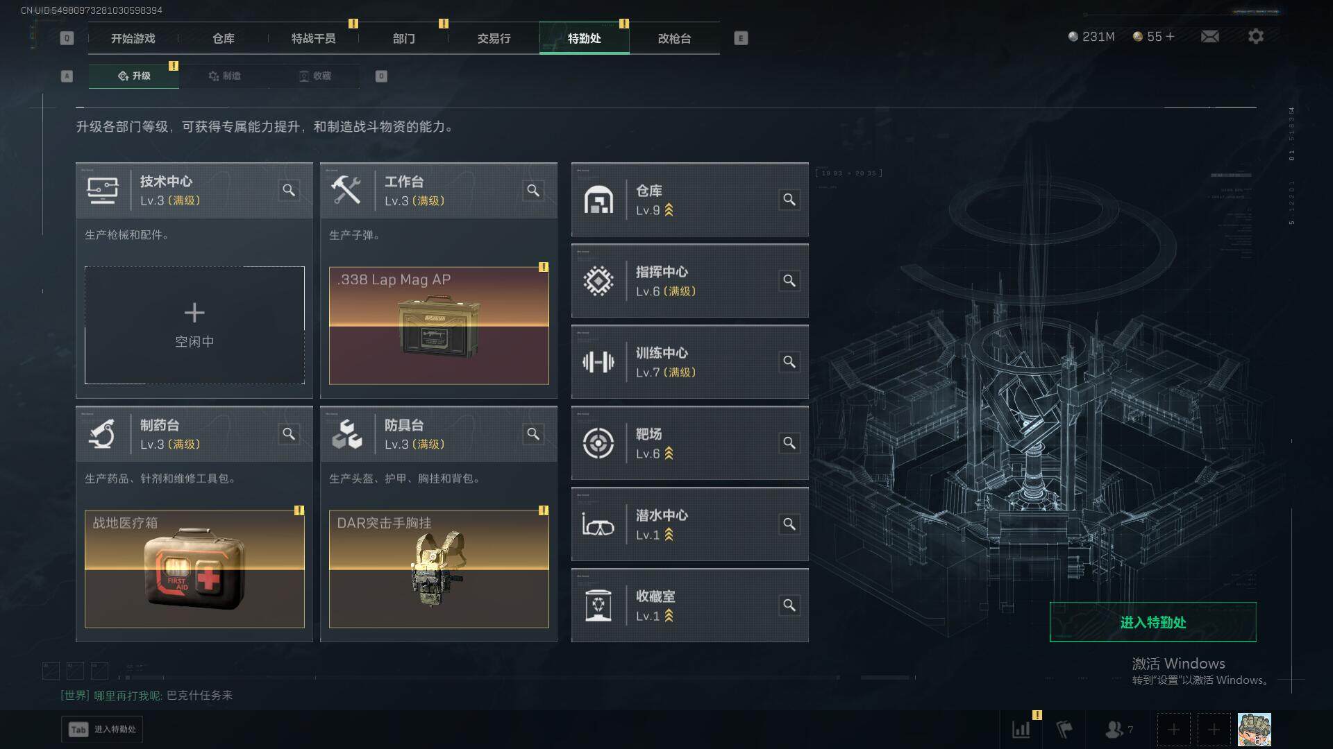
Task: Select the 战地医疗箱 production item
Action: (x=194, y=569)
